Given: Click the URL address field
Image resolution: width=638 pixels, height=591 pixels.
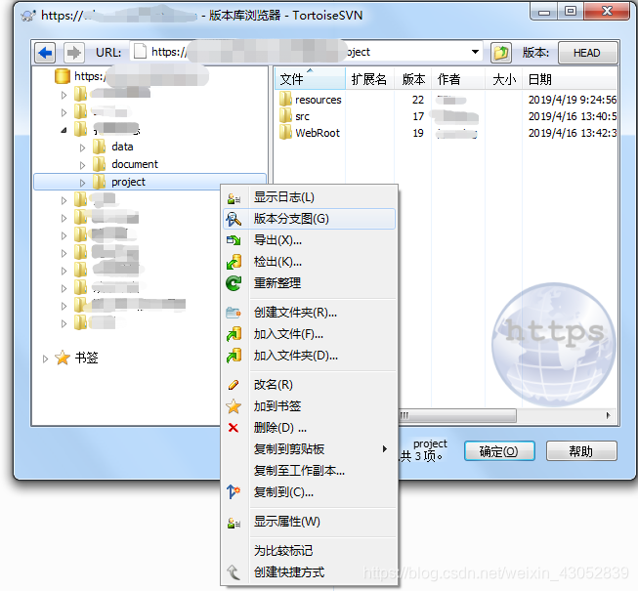Looking at the screenshot, I should (306, 52).
